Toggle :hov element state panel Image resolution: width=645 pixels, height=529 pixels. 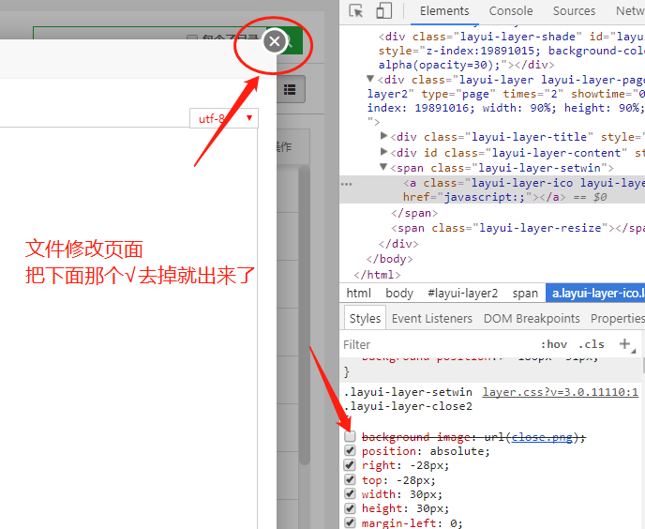click(553, 344)
